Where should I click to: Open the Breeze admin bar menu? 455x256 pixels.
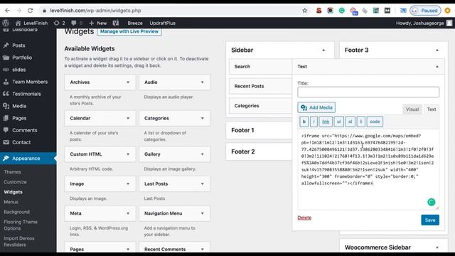[135, 23]
